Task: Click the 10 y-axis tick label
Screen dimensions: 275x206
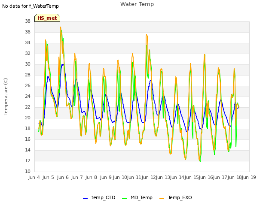Action: coord(27,171)
